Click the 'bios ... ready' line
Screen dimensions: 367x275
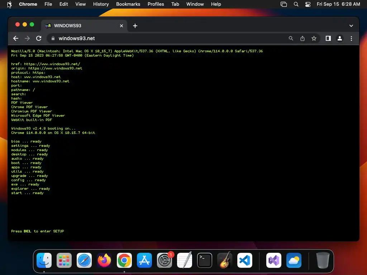26,141
